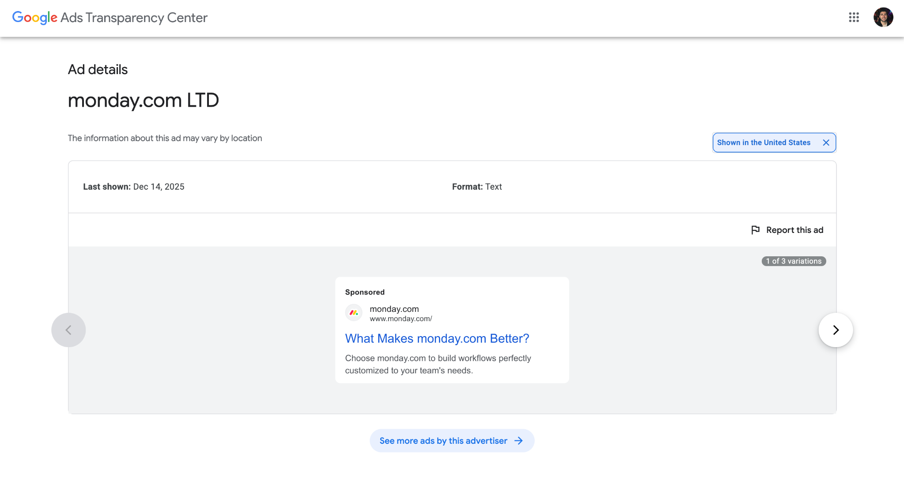Click the 1 of 3 variations badge

[x=794, y=261]
